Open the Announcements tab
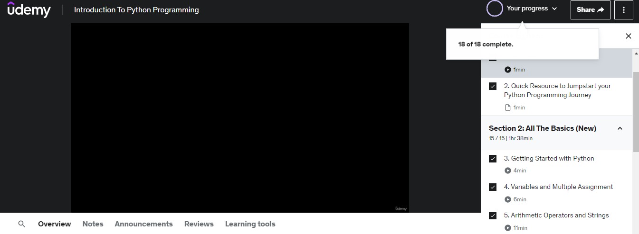This screenshot has width=639, height=234. tap(143, 224)
